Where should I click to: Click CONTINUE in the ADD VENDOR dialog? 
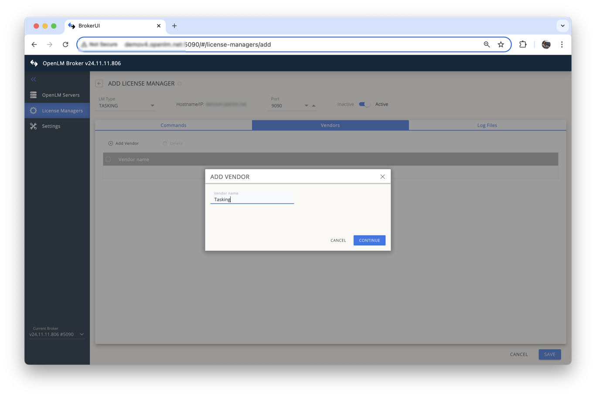point(369,240)
